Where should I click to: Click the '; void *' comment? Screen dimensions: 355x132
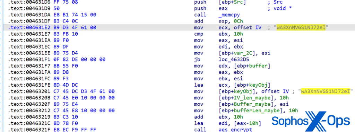point(279,8)
